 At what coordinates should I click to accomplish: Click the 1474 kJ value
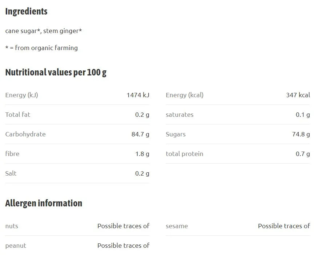pos(138,95)
